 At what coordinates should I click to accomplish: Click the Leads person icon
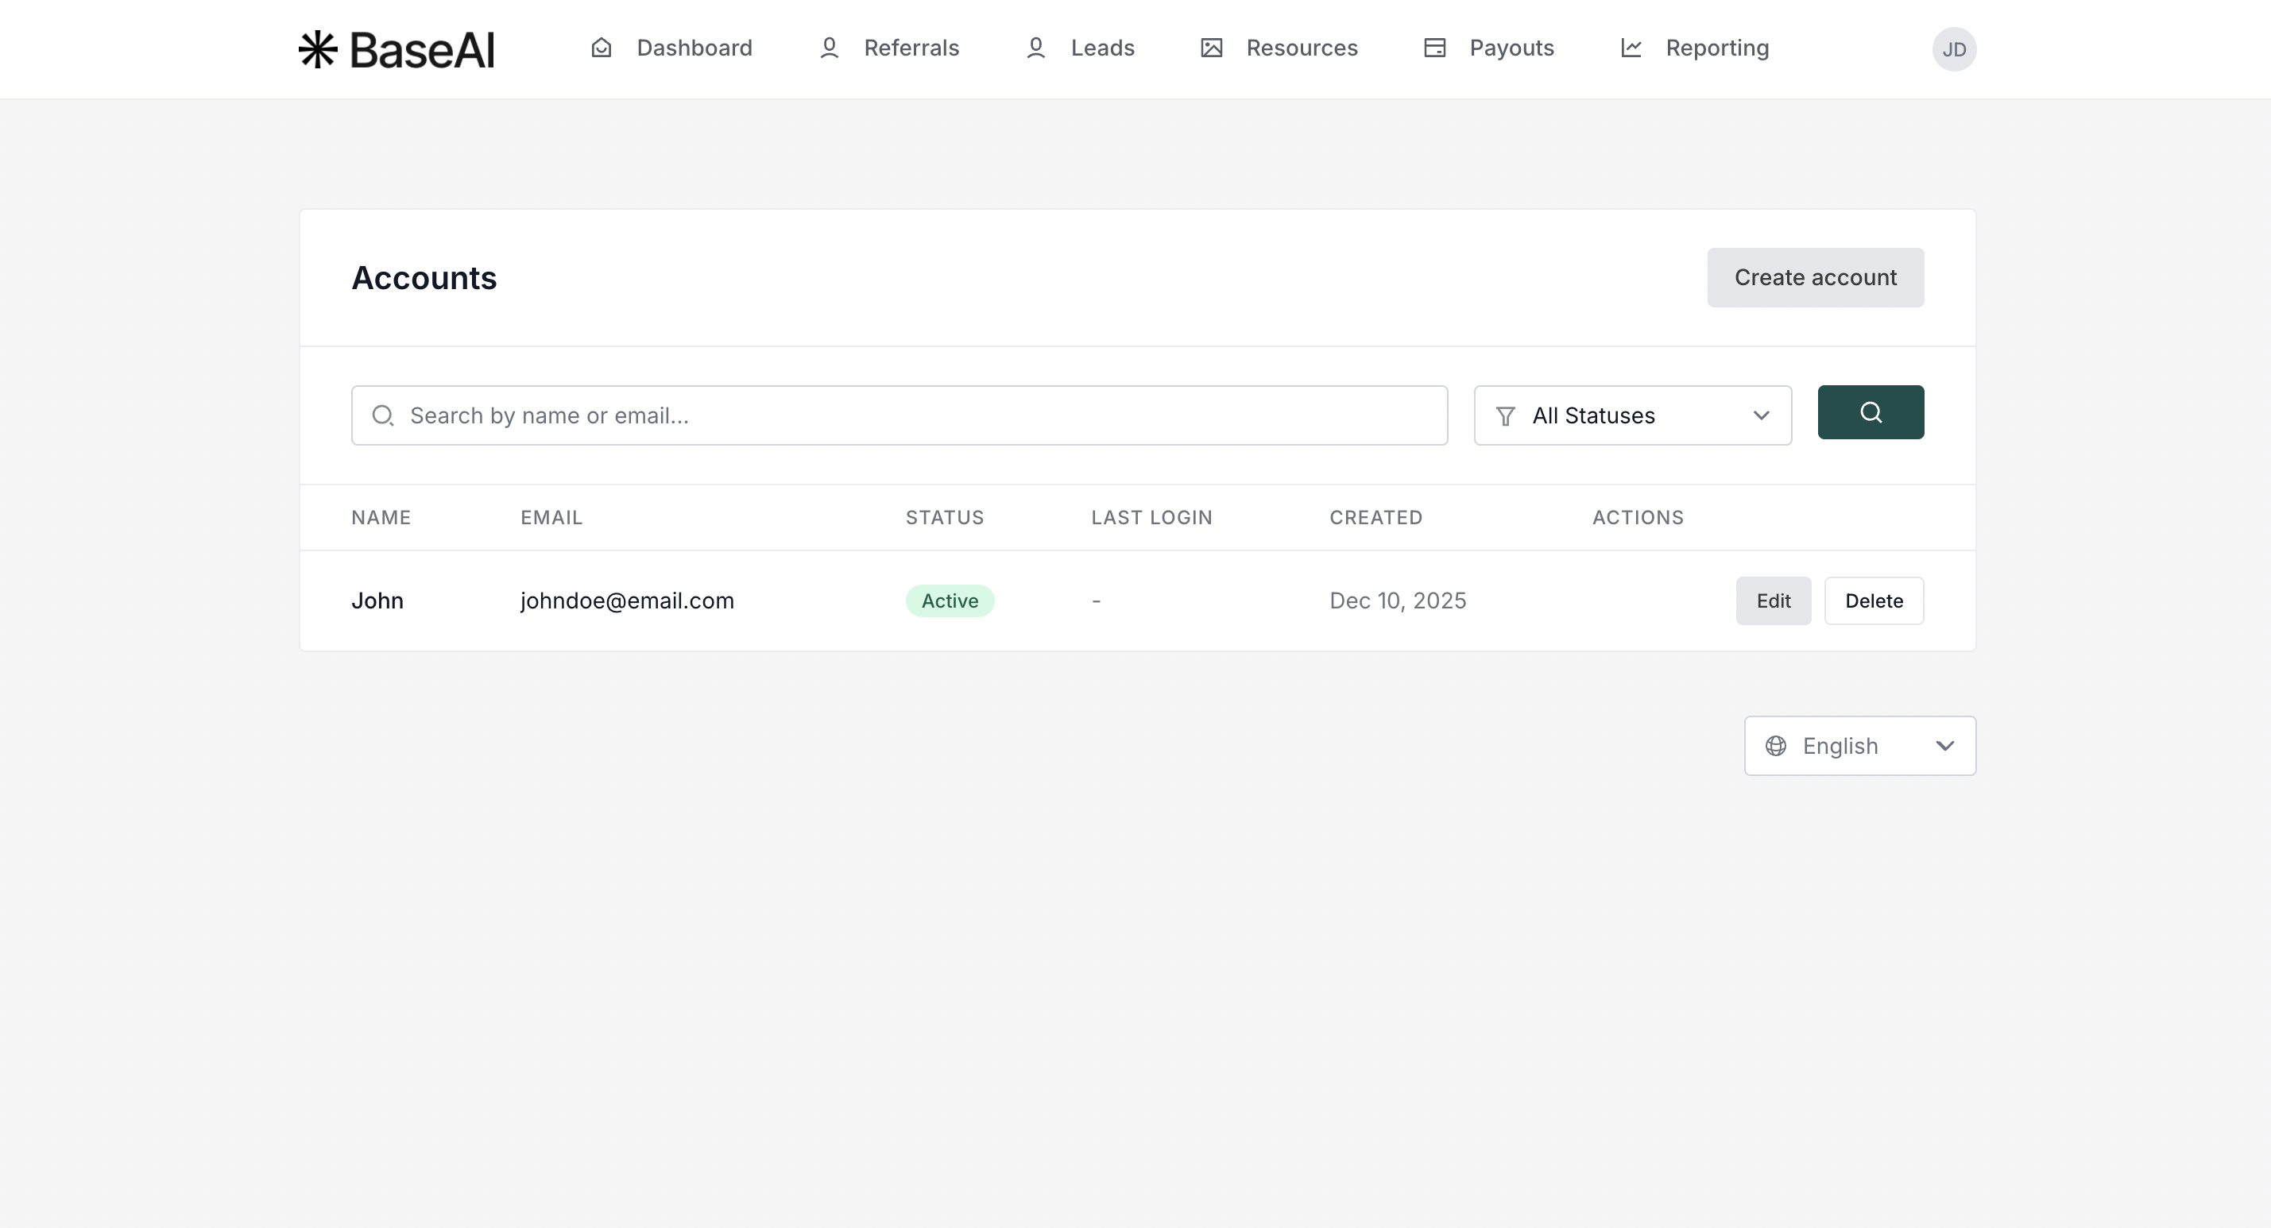1036,48
